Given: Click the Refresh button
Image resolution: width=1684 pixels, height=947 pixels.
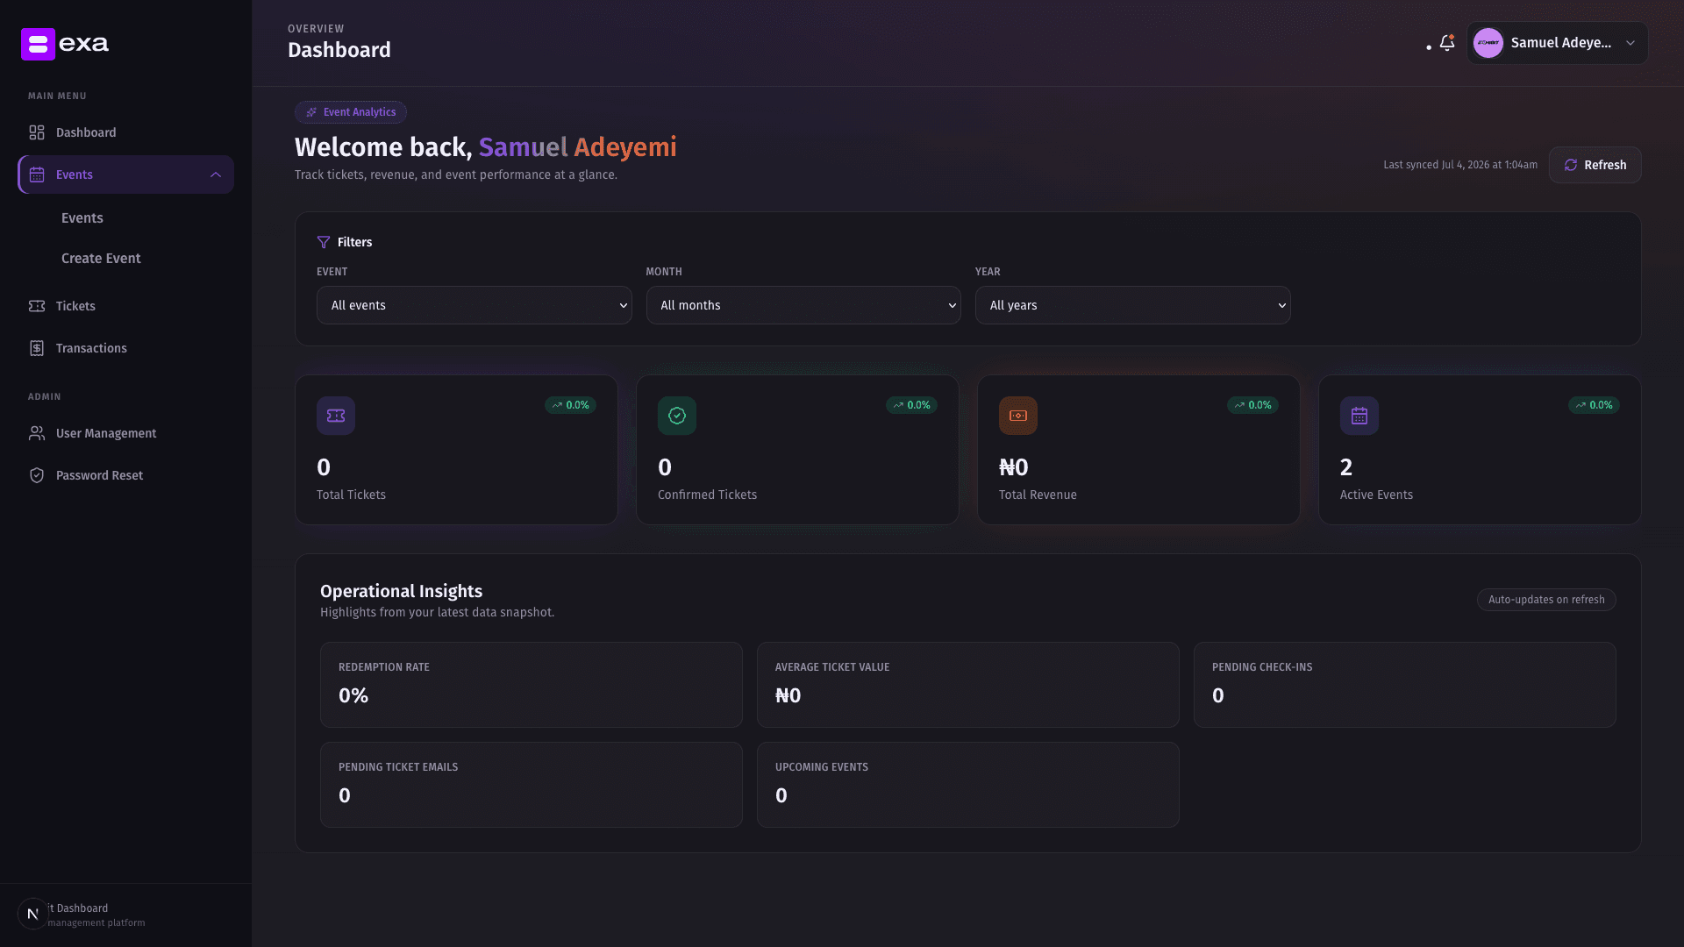Looking at the screenshot, I should pos(1595,165).
